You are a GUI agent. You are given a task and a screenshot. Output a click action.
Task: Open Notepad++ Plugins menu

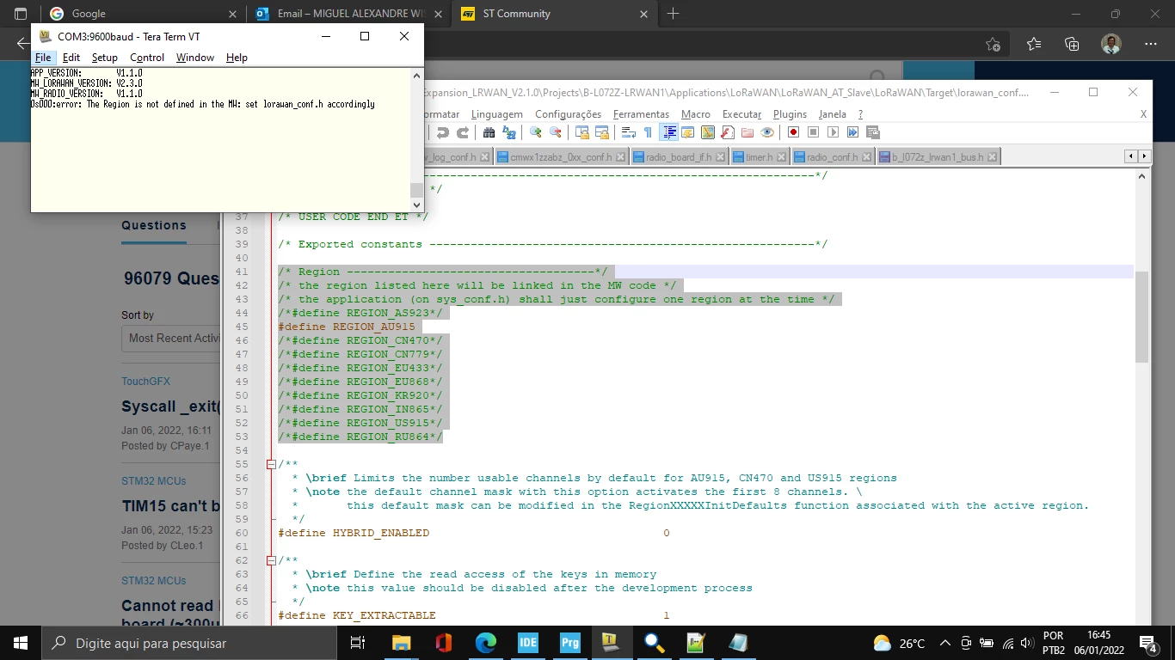point(790,113)
